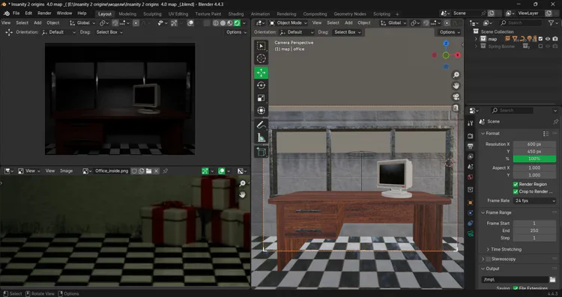The width and height of the screenshot is (562, 297).
Task: Open the Object Constraints properties tab
Action: click(471, 223)
